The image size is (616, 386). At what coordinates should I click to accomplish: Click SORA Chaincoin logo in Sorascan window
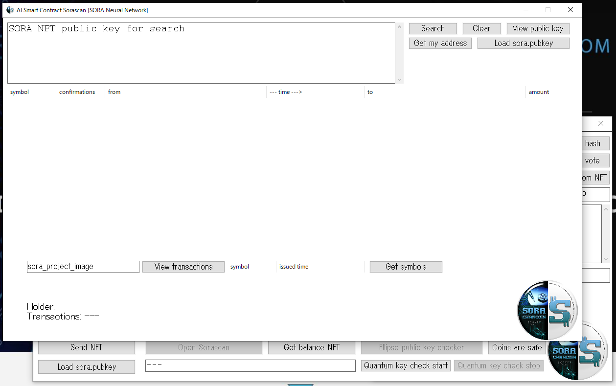pos(548,310)
